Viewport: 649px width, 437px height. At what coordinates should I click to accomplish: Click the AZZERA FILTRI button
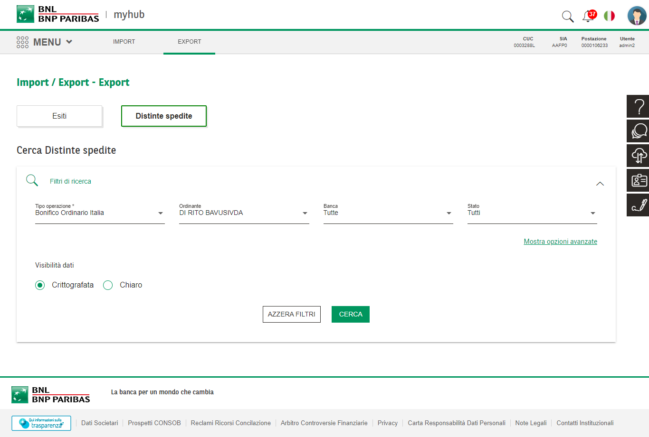click(x=292, y=314)
